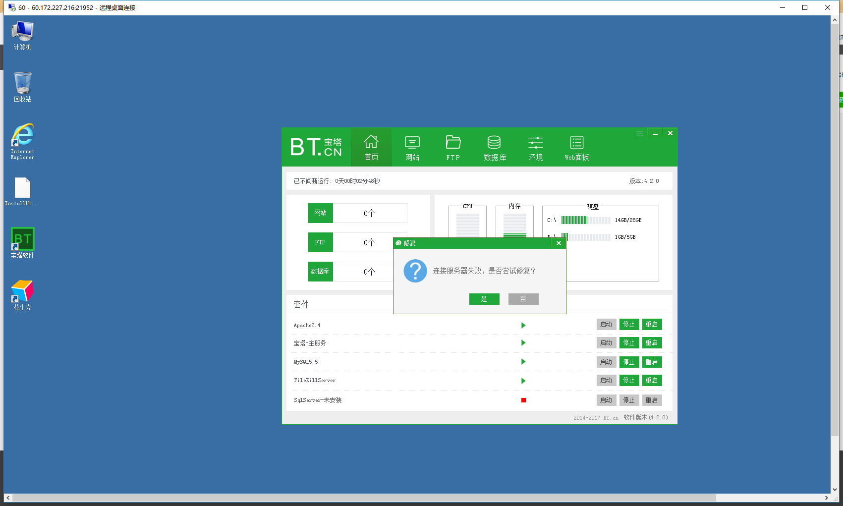843x506 pixels.
Task: Click the green 网站 count label
Action: [320, 213]
